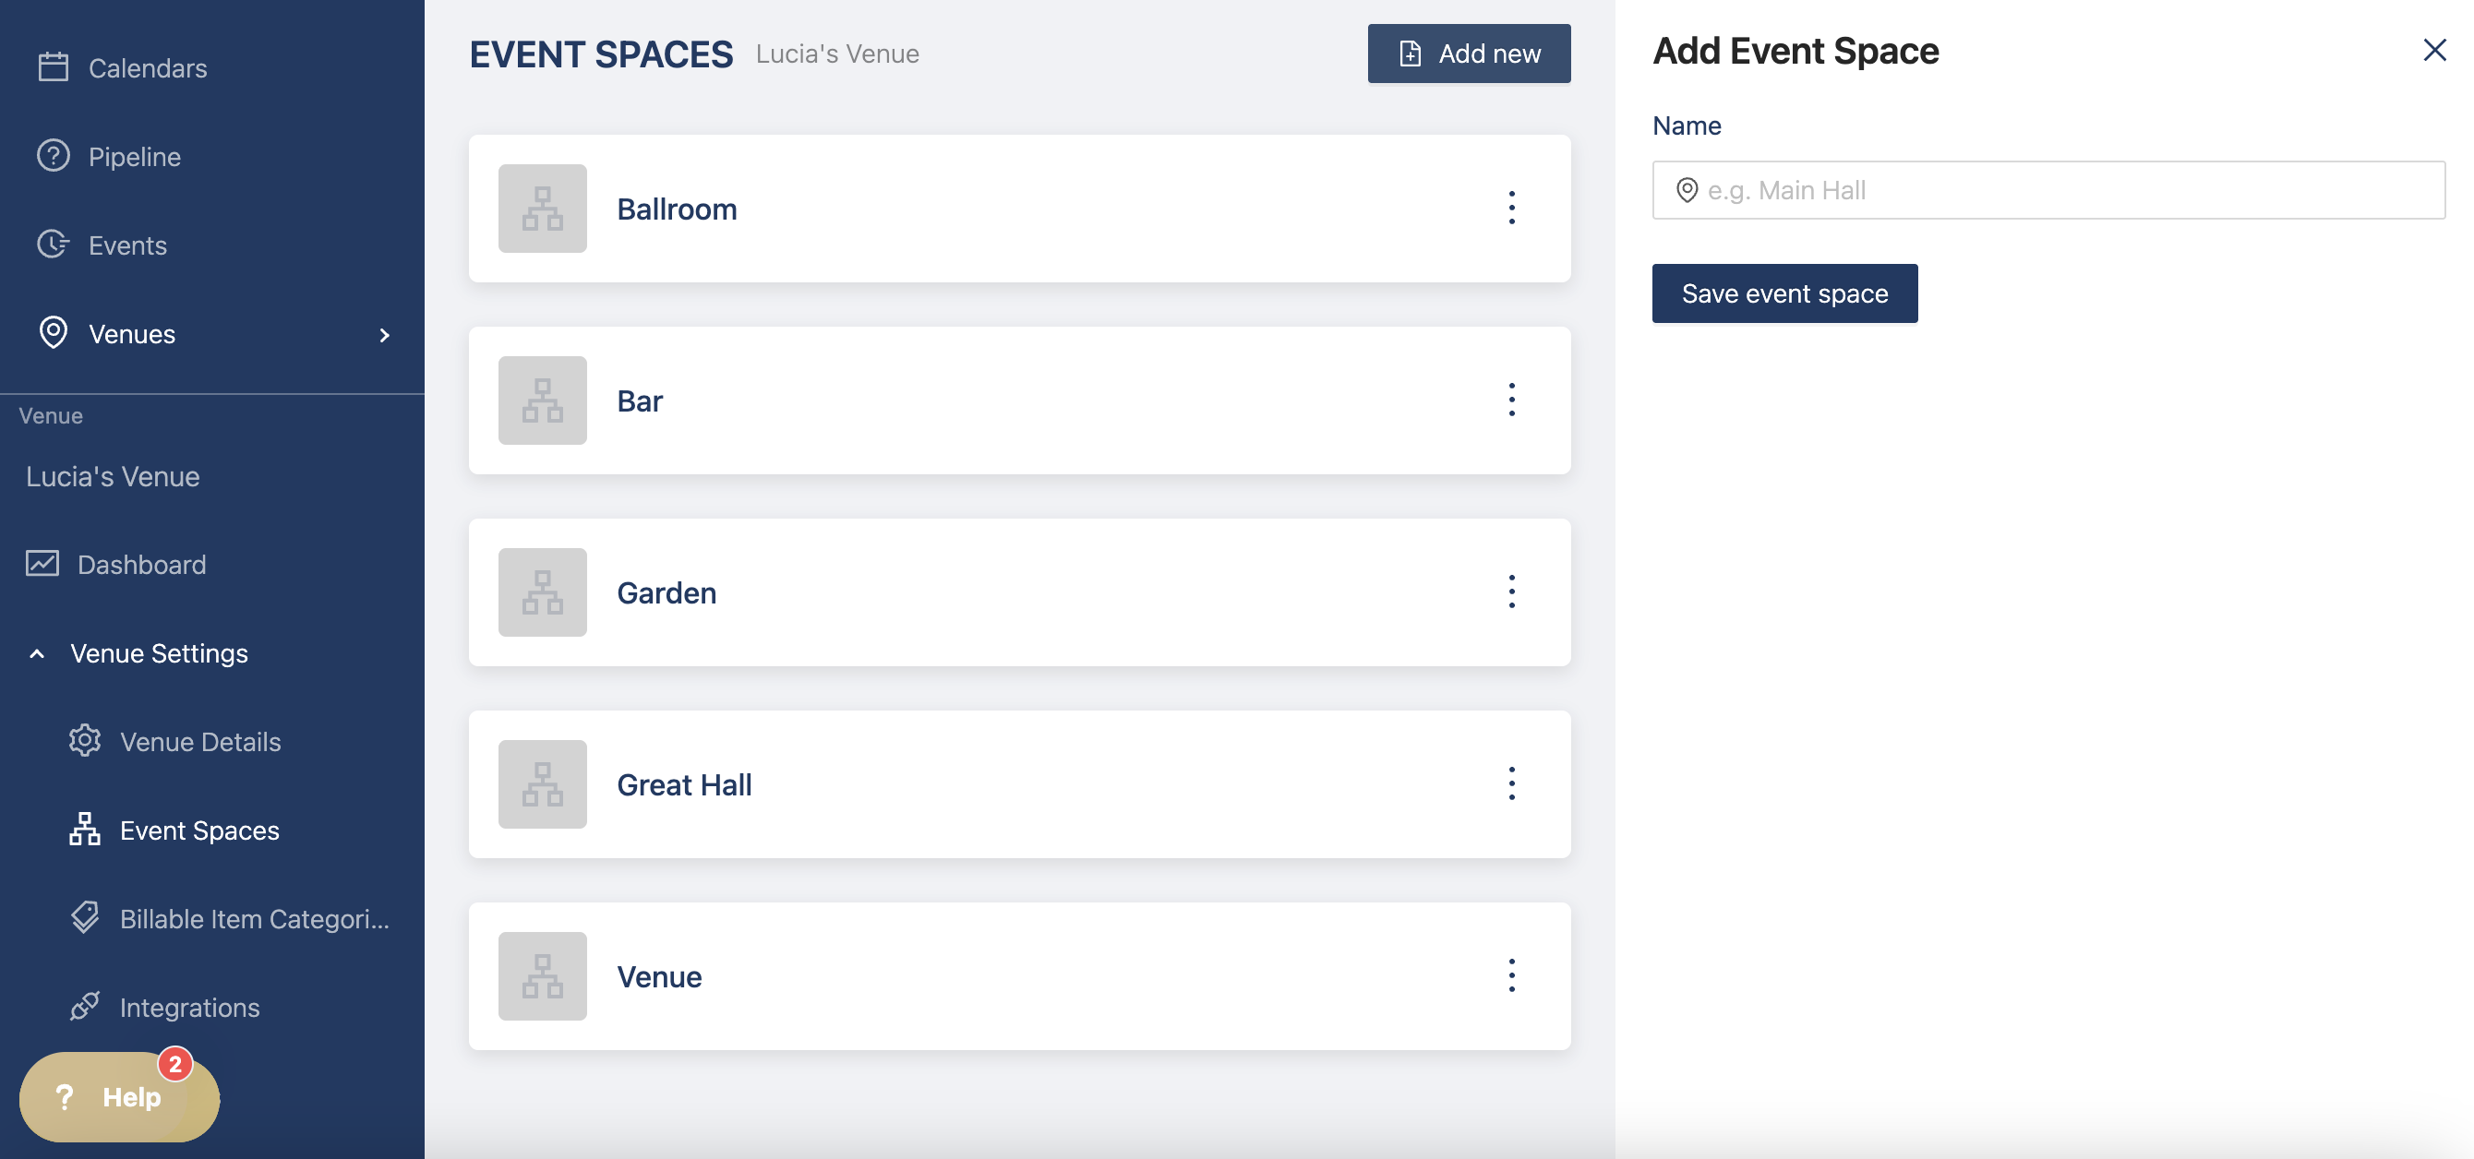Click the Ballroom thumbnail placeholder icon

[542, 209]
